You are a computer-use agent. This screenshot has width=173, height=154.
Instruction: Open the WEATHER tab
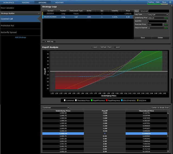pos(59,2)
